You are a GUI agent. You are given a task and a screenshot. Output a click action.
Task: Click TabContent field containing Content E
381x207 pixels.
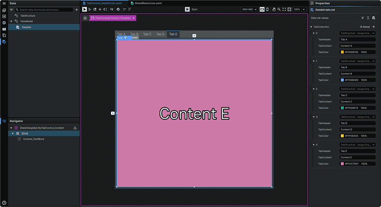click(x=357, y=157)
